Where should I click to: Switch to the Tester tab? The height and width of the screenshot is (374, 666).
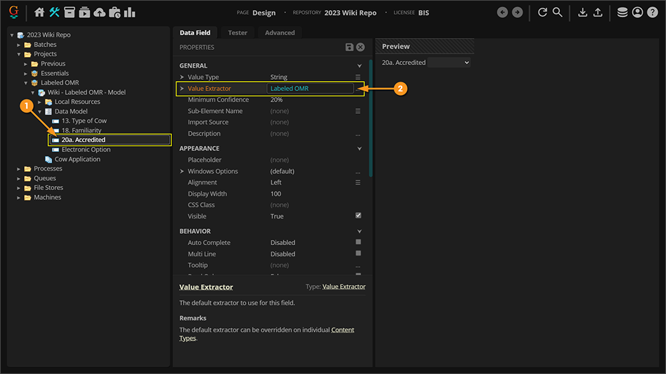[x=237, y=33]
